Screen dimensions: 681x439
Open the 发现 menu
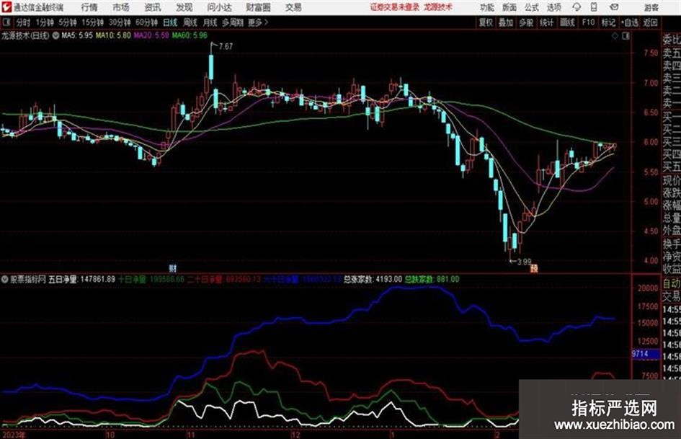pyautogui.click(x=184, y=7)
